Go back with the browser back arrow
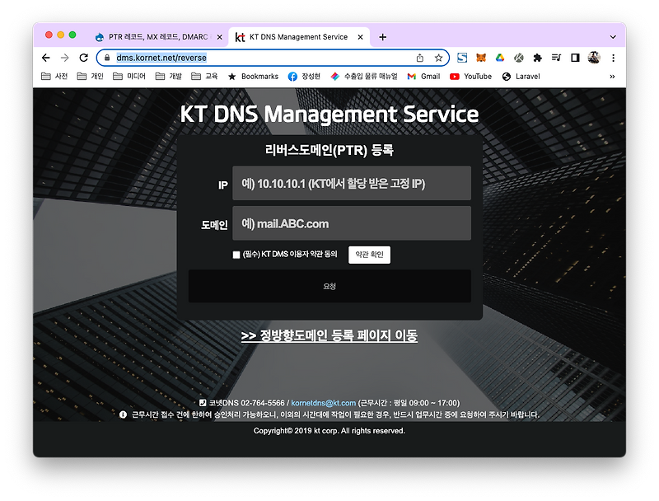Viewport: 659px width, 501px height. 46,58
